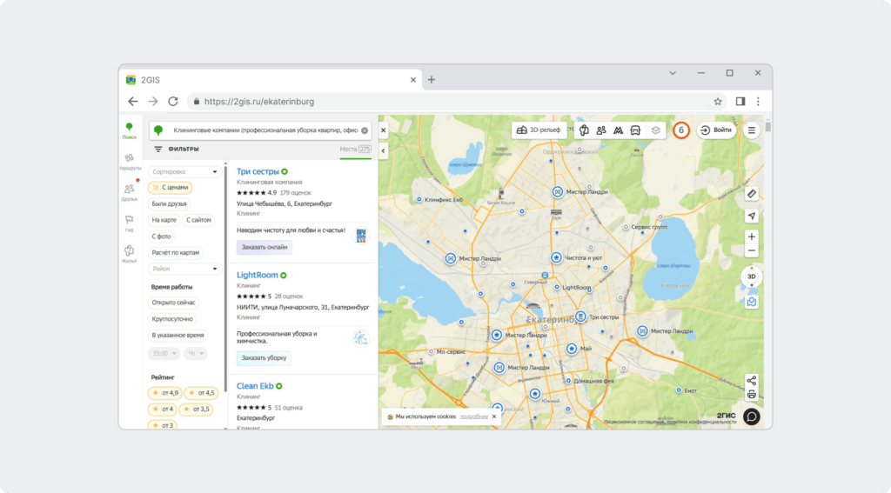Open the Три сестры listing
891x493 pixels.
click(258, 171)
